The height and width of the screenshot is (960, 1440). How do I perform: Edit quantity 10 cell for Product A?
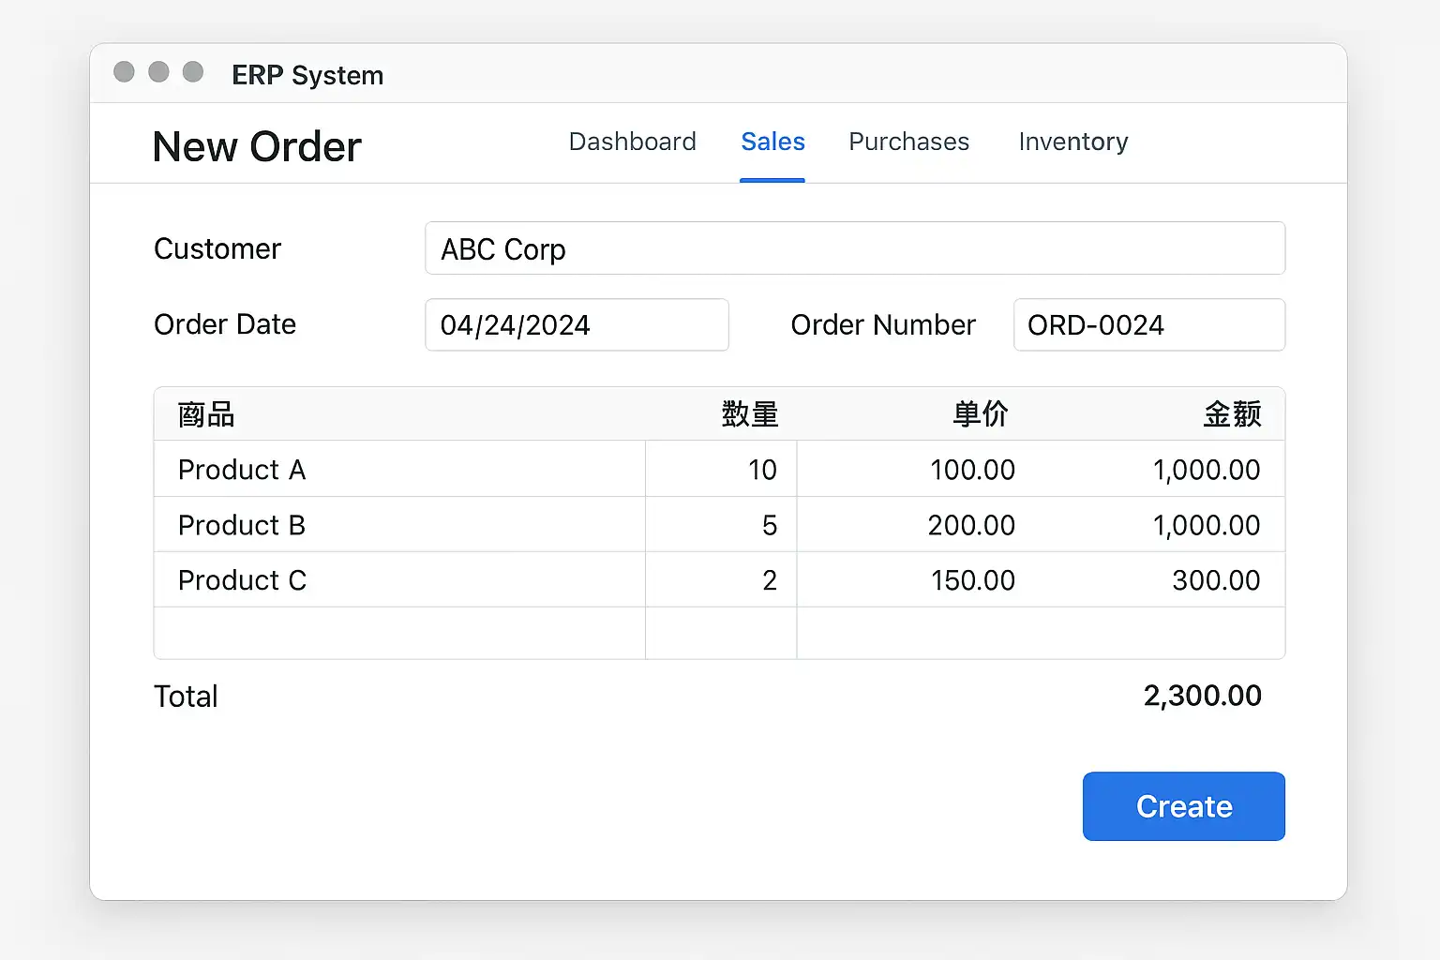coord(721,470)
